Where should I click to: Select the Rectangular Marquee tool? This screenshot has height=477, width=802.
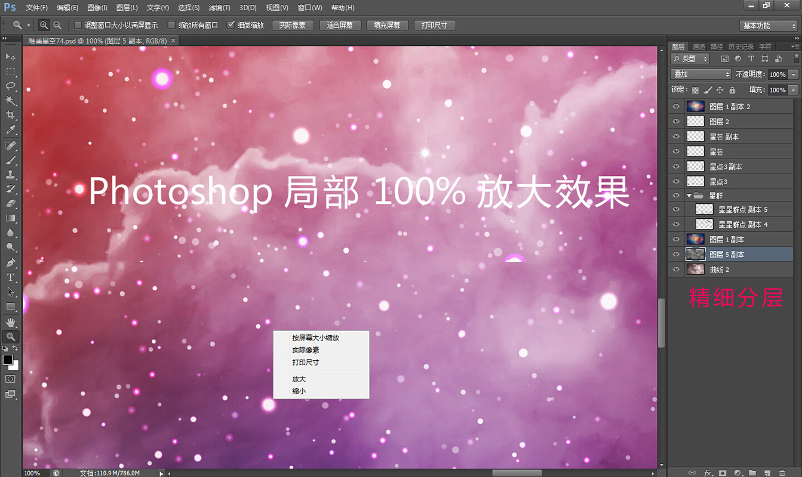pyautogui.click(x=11, y=72)
